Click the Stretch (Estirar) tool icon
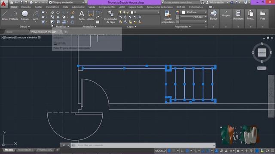275x154 pixels. 52,22
